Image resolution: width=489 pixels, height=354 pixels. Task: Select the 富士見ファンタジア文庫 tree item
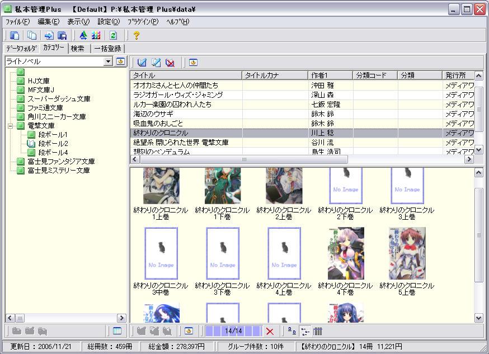click(61, 162)
